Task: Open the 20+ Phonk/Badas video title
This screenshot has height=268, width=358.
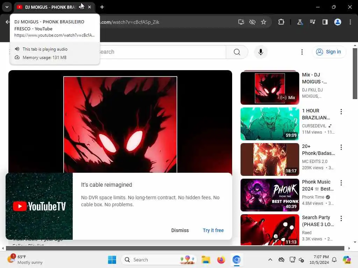Action: 318,150
